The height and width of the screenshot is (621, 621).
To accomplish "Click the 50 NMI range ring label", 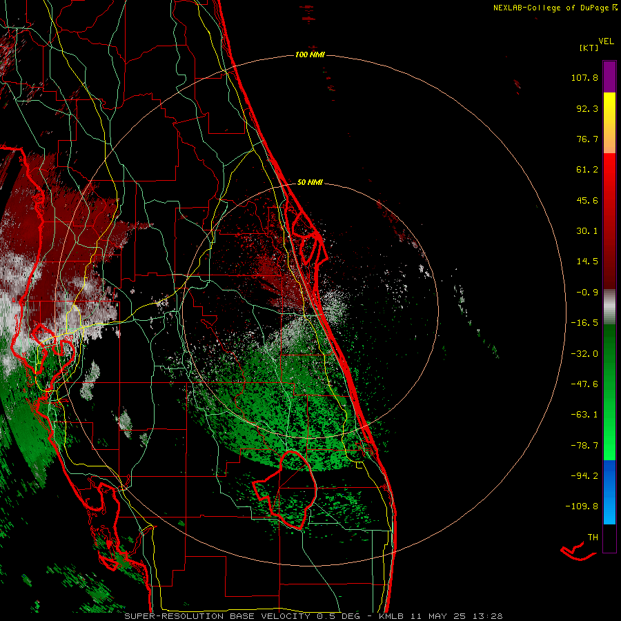I will click(x=310, y=182).
